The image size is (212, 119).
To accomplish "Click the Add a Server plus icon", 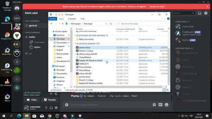I will 17,79.
